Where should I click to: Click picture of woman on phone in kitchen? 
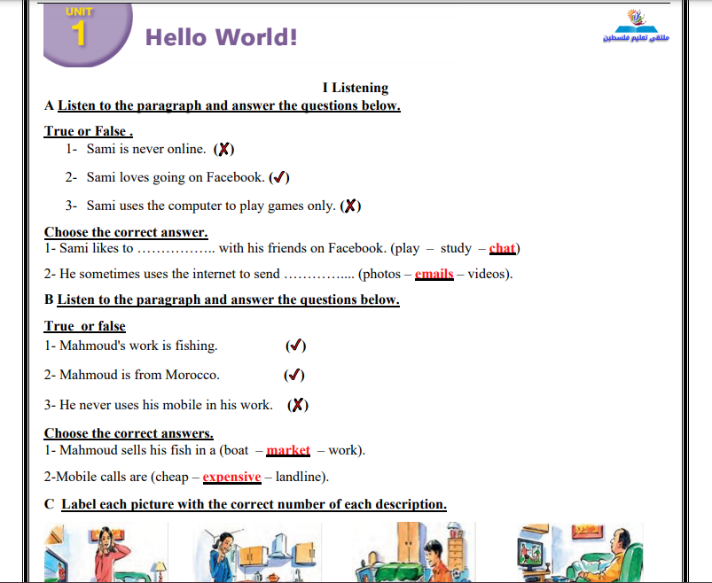tap(259, 552)
